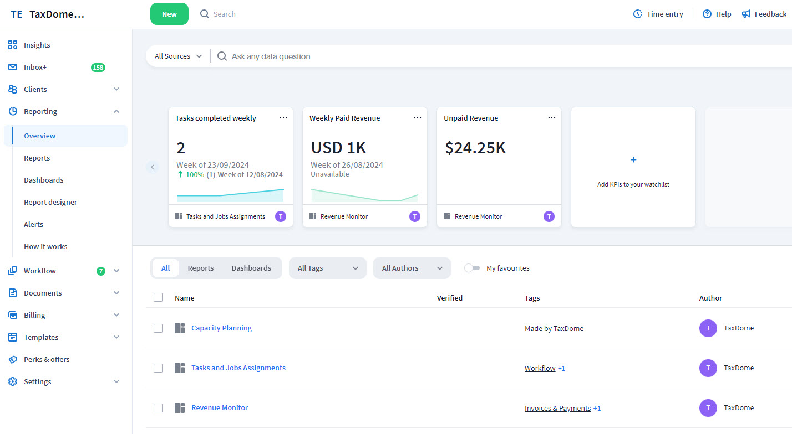Select Report designer in the sidebar
This screenshot has height=434, width=792.
click(50, 202)
